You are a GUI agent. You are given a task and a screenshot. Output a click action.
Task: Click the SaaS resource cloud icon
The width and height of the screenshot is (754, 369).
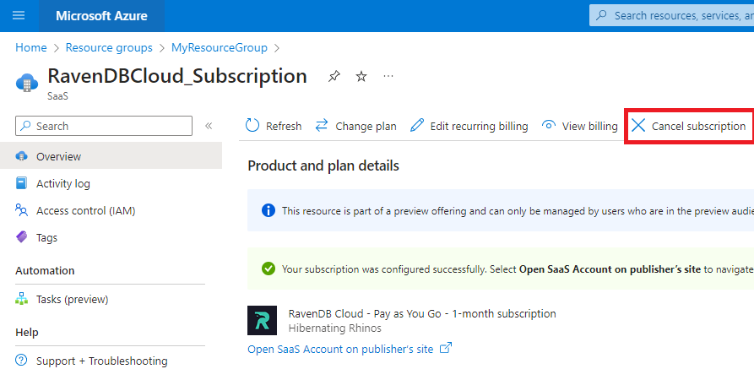coord(27,83)
